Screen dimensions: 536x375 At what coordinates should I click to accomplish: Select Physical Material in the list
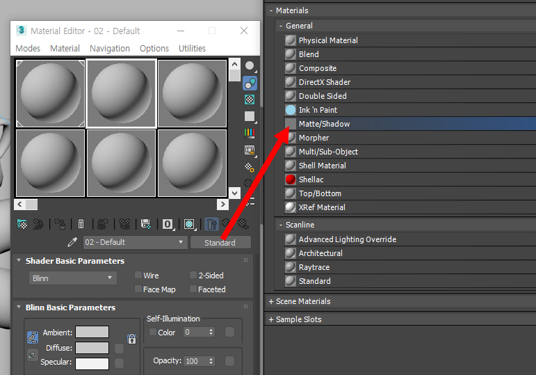[409, 40]
